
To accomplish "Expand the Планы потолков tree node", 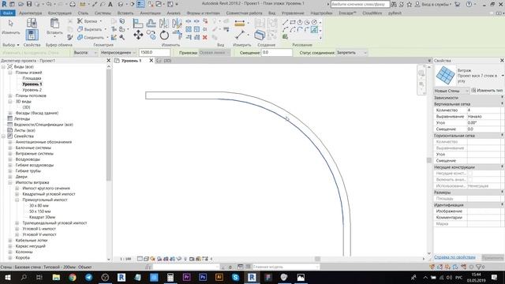I will (10, 95).
